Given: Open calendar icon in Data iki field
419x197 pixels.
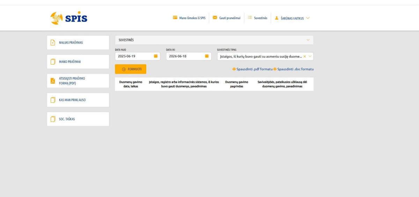Looking at the screenshot, I should click(x=207, y=56).
